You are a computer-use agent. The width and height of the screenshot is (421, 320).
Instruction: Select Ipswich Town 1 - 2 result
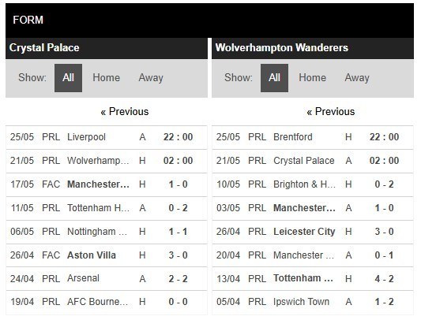313,302
